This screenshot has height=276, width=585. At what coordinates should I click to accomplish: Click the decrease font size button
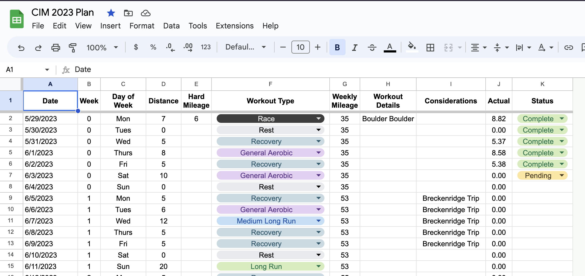[x=282, y=47]
